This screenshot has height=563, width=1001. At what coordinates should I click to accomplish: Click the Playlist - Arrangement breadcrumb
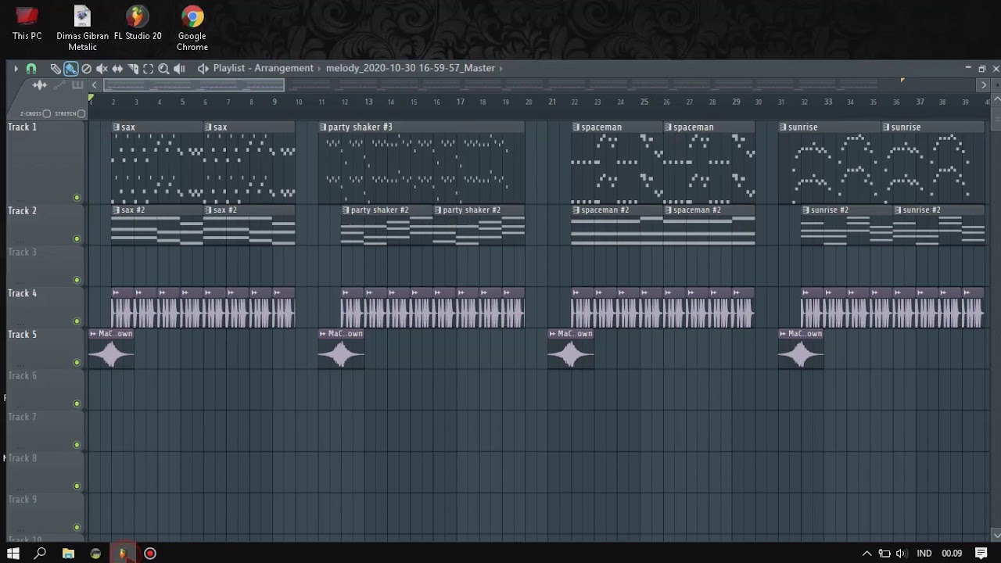tap(264, 68)
